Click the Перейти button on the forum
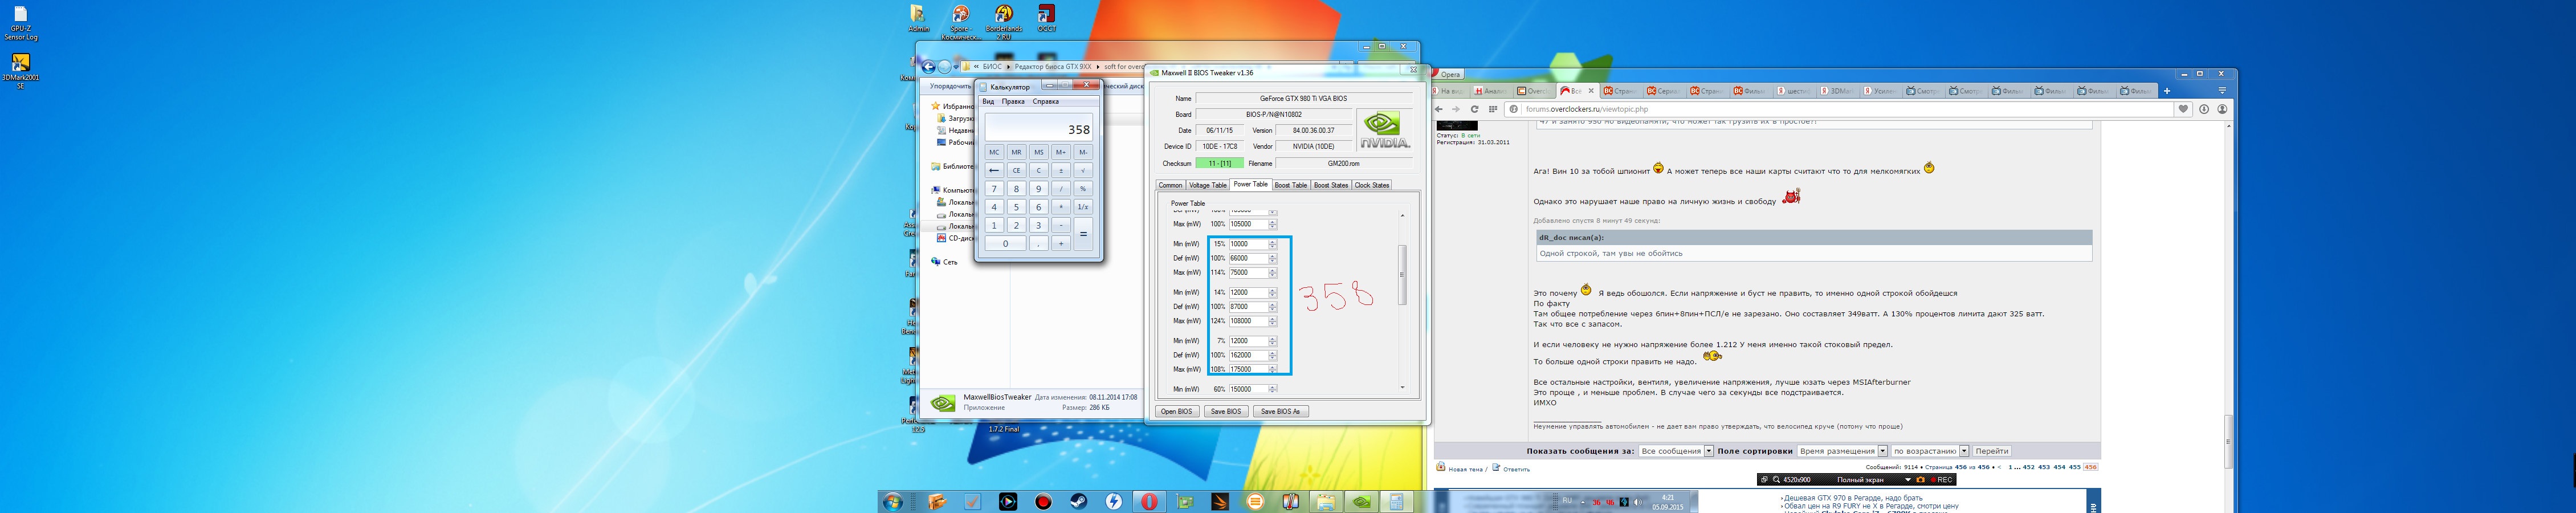Screen dimensions: 2576x513 click(x=1992, y=451)
